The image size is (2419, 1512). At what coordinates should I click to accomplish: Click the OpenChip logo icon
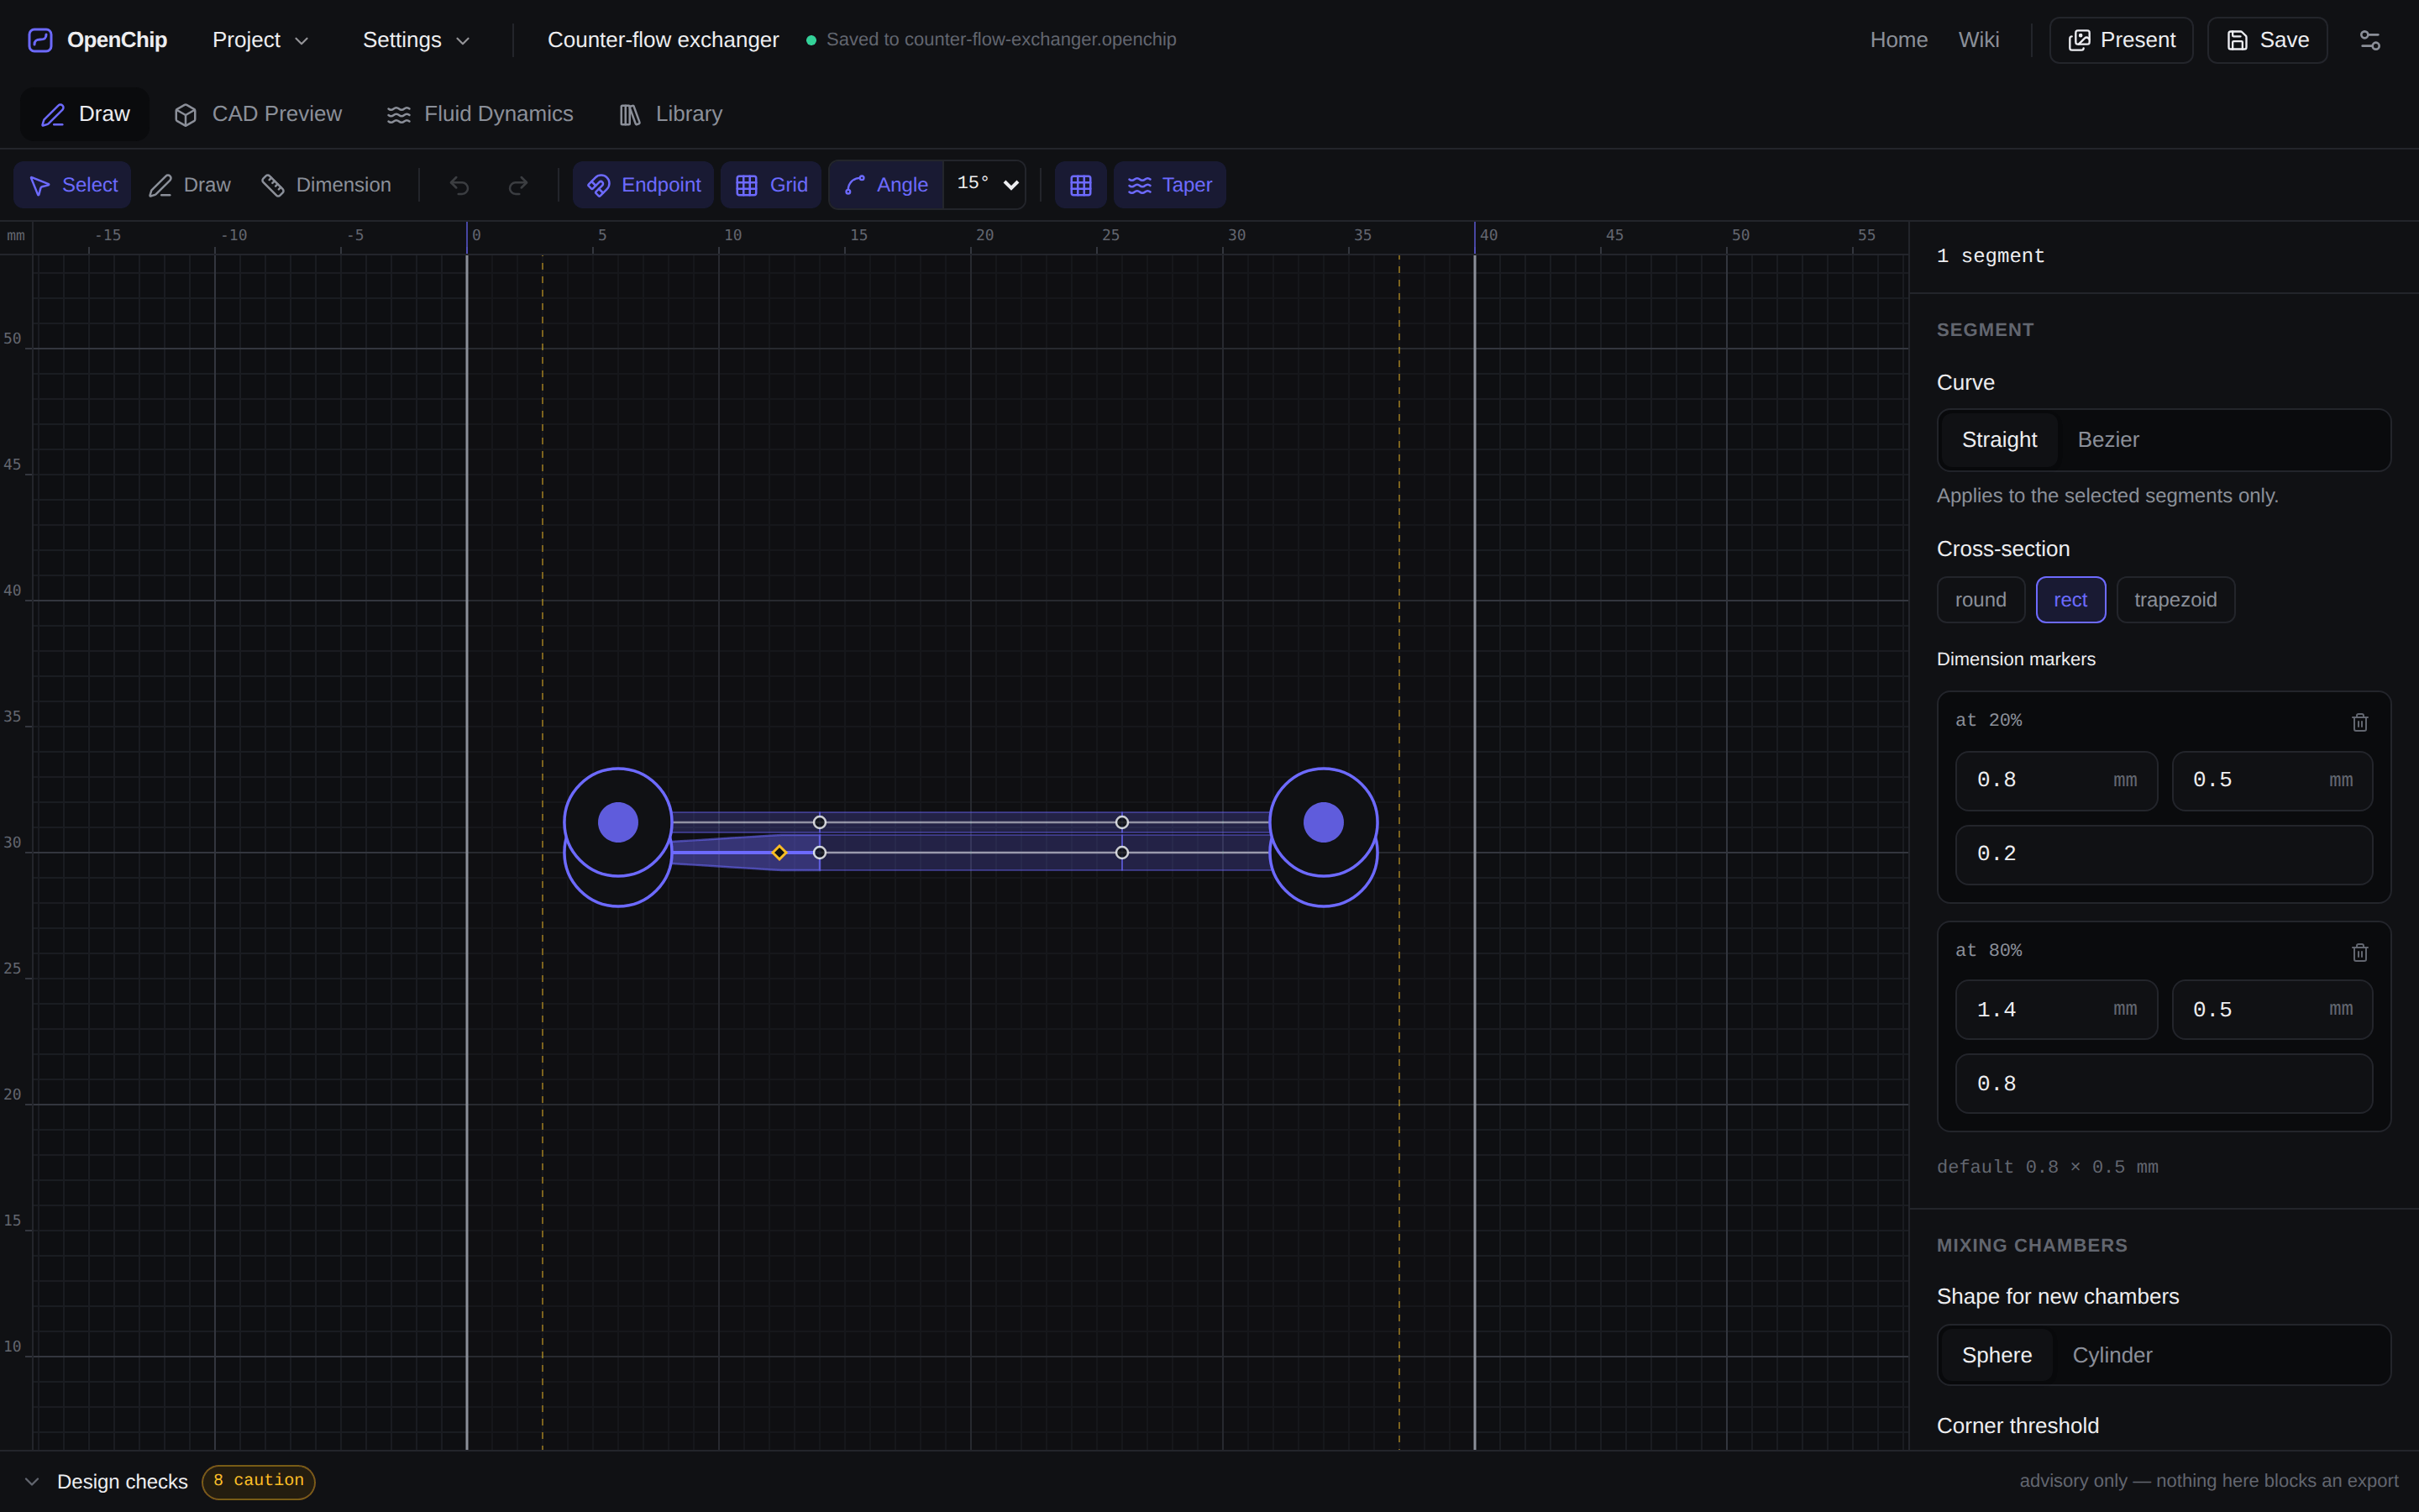40,40
